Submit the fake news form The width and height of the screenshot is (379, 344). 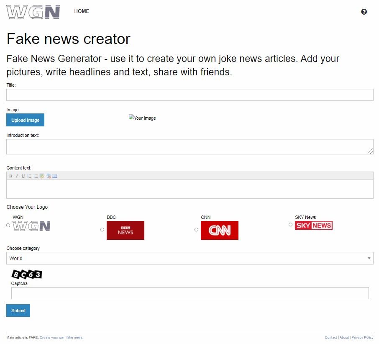tap(18, 311)
